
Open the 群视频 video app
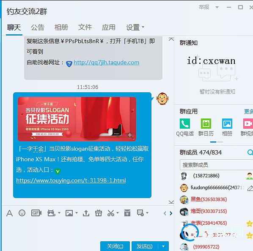248,124
